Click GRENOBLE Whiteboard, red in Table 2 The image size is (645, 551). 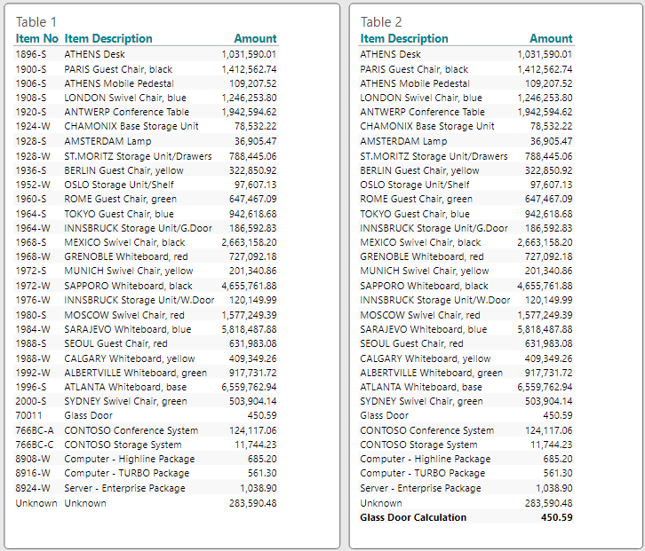422,256
